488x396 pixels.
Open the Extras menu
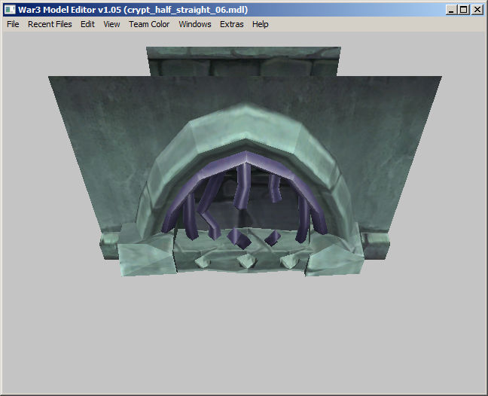(x=231, y=24)
